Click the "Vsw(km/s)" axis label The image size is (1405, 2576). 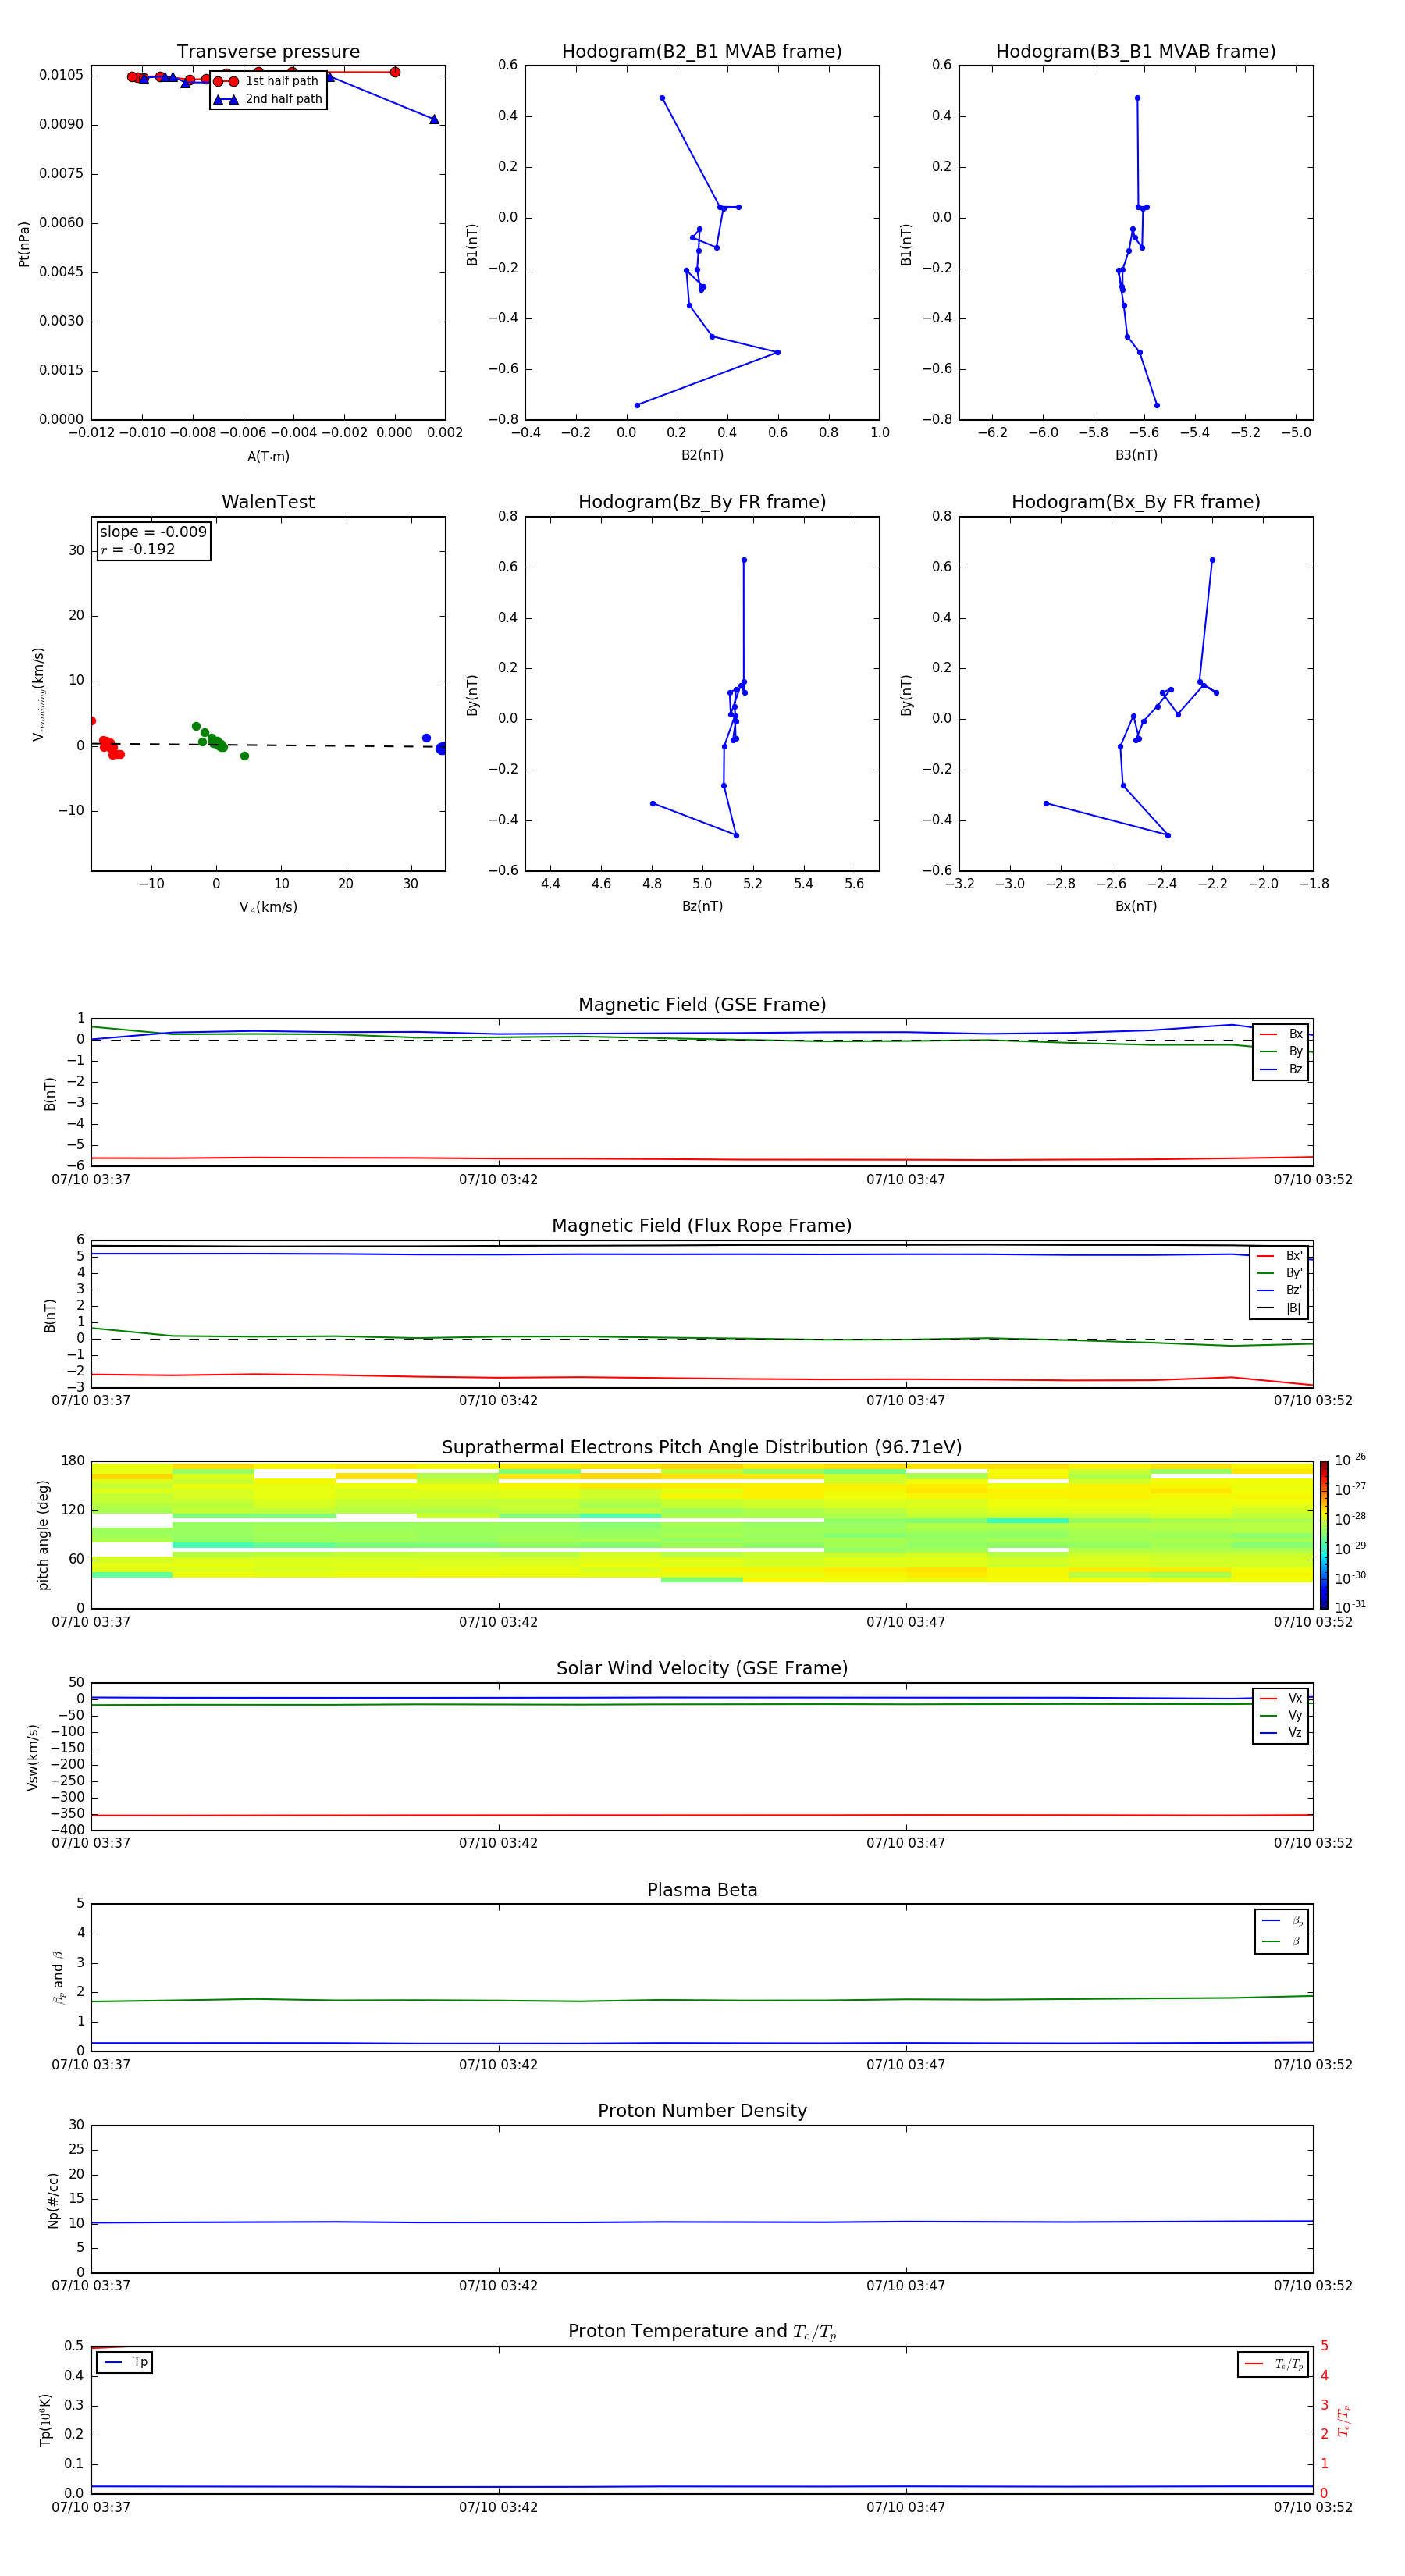point(33,1757)
